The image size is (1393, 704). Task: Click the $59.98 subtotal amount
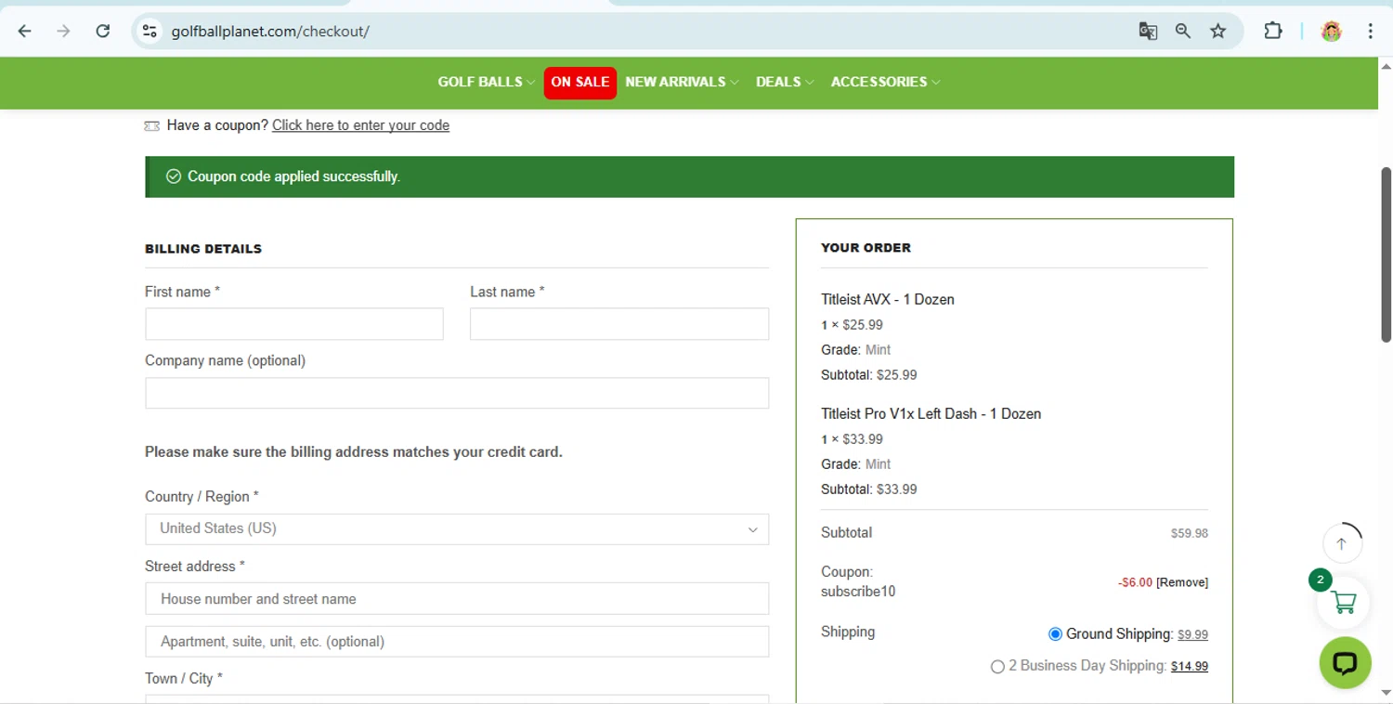pos(1189,533)
